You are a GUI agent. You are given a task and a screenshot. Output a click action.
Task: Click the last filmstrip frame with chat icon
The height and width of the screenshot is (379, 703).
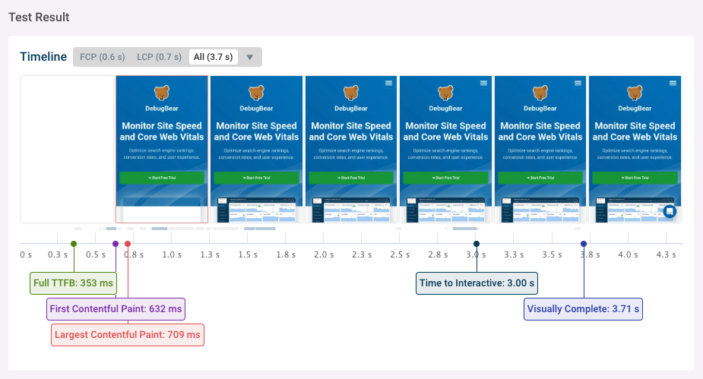point(635,149)
